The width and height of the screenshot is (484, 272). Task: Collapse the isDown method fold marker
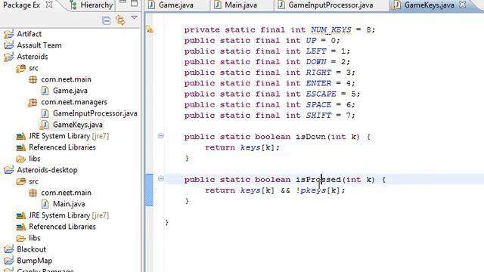161,136
